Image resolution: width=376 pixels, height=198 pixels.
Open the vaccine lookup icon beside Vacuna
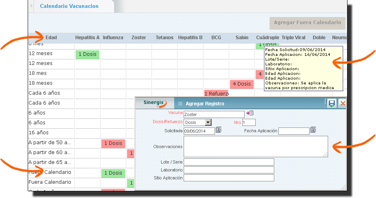point(250,113)
